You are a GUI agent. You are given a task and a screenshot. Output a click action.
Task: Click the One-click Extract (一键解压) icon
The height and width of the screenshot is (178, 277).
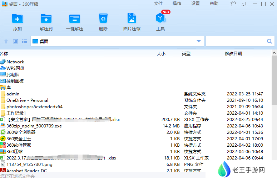[x=75, y=19]
